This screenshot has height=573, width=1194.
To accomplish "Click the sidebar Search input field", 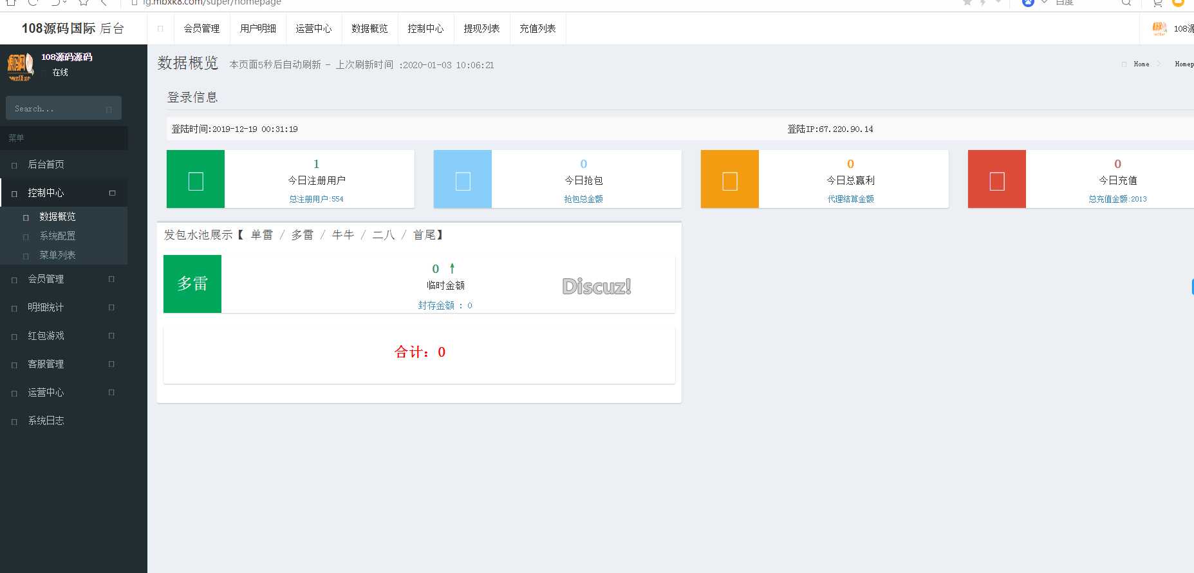I will pyautogui.click(x=55, y=109).
